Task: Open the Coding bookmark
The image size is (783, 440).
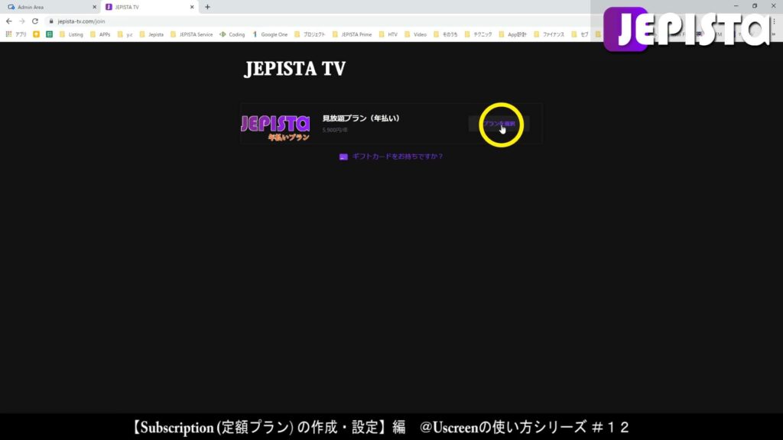Action: 232,34
